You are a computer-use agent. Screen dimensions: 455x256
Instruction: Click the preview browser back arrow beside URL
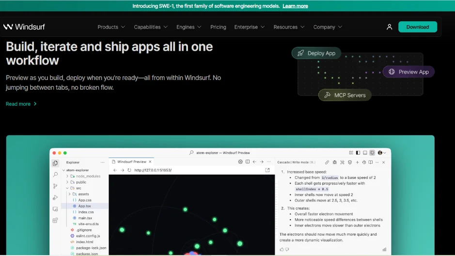115,170
